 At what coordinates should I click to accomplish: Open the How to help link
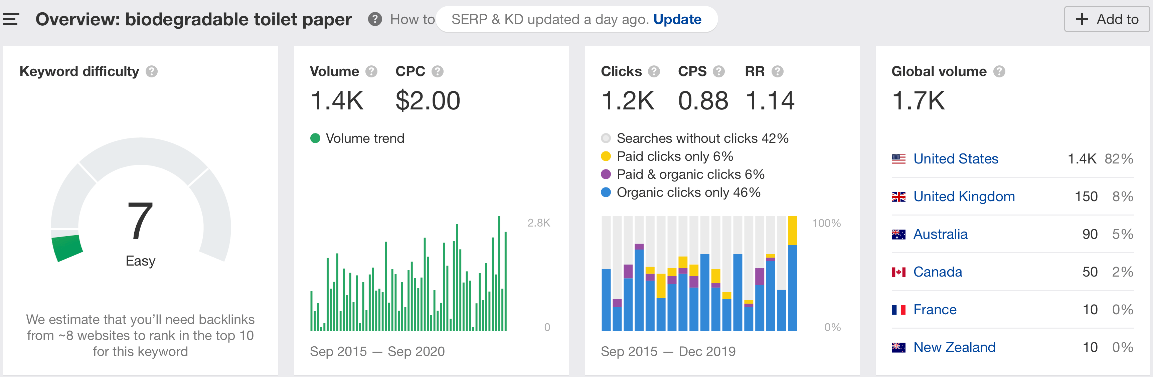pyautogui.click(x=412, y=19)
